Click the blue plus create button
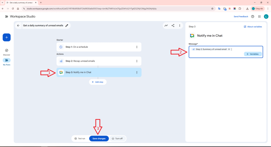Screen dimensions: 271x147 pyautogui.click(x=7, y=37)
